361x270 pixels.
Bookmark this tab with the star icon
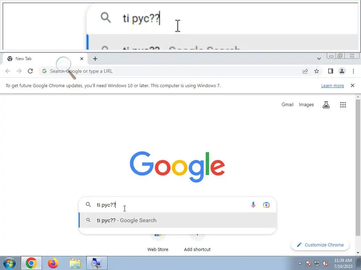coord(317,71)
